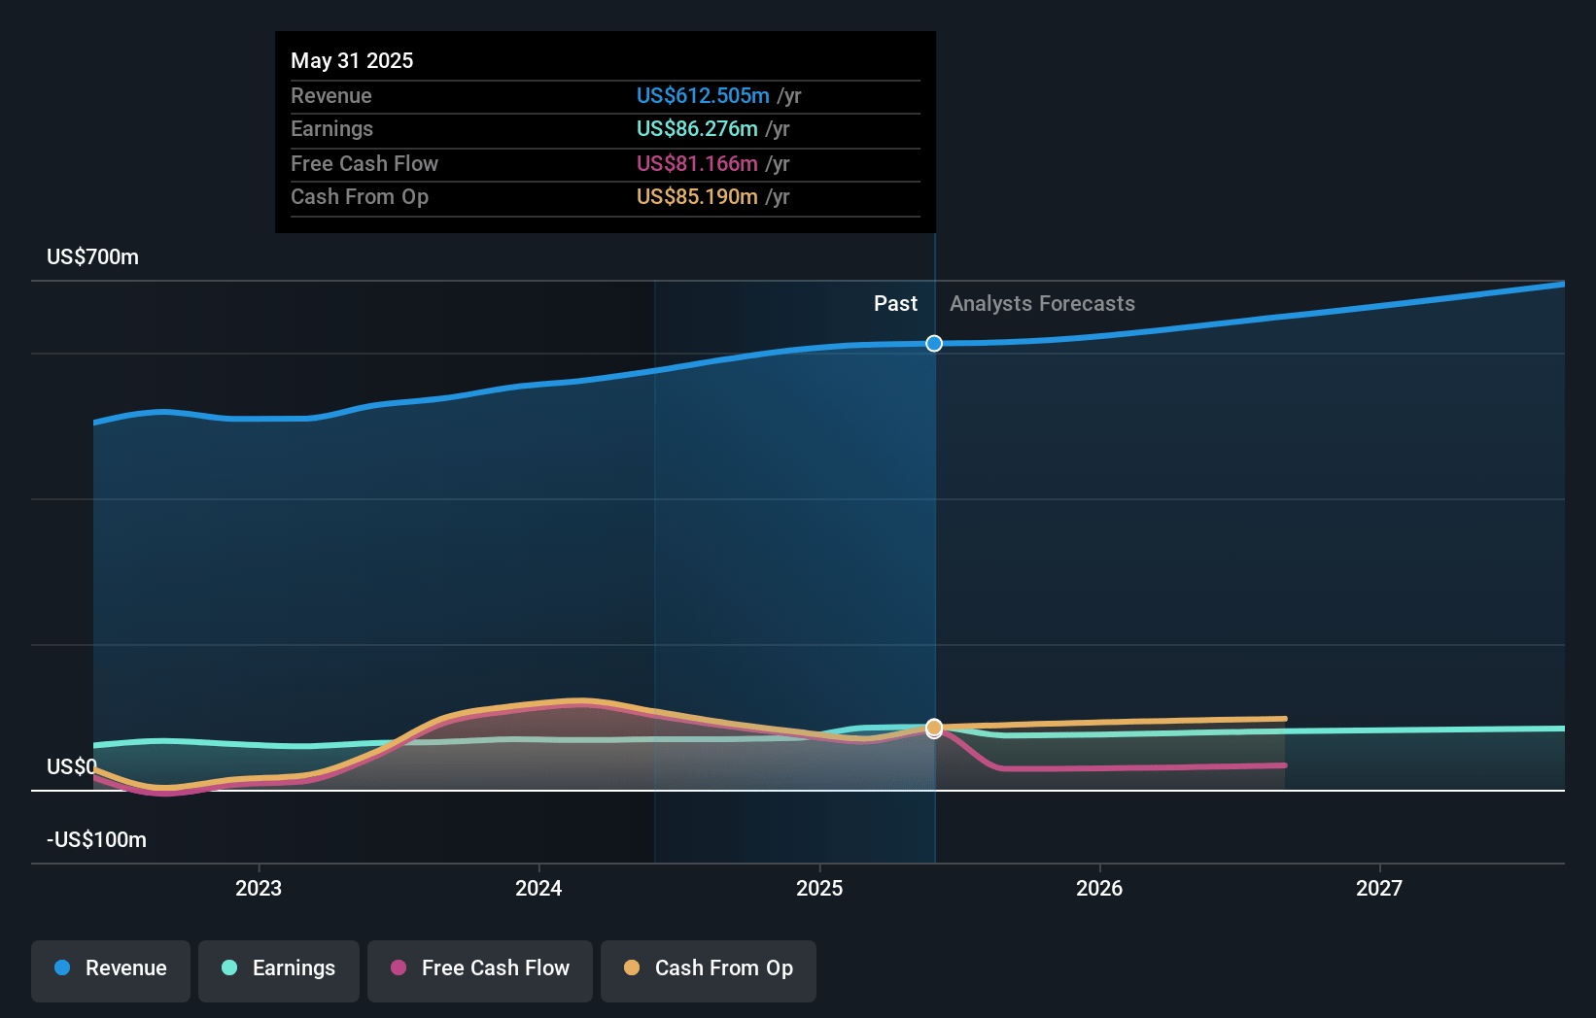Viewport: 1596px width, 1018px height.
Task: Click the -US$100m y-axis label
Action: click(x=97, y=840)
